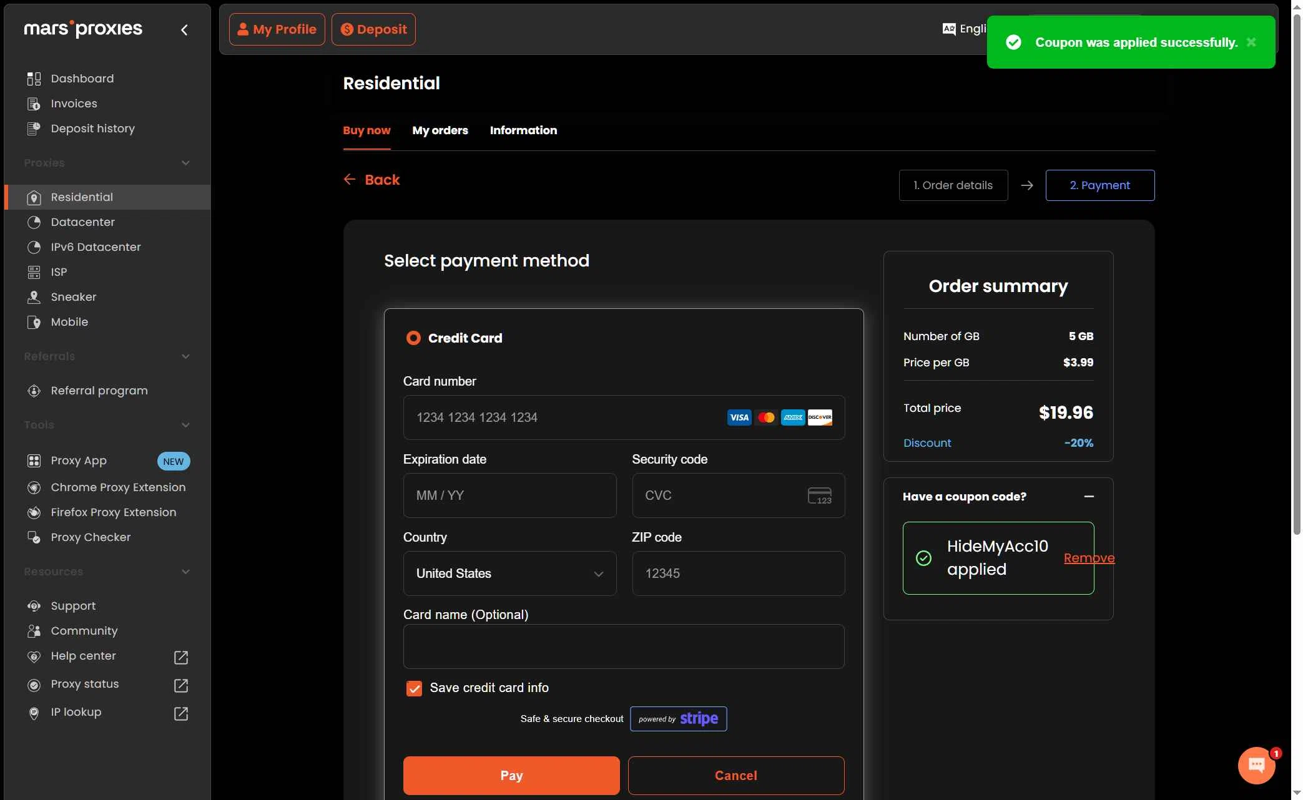Collapse the coupon code panel

[1089, 496]
